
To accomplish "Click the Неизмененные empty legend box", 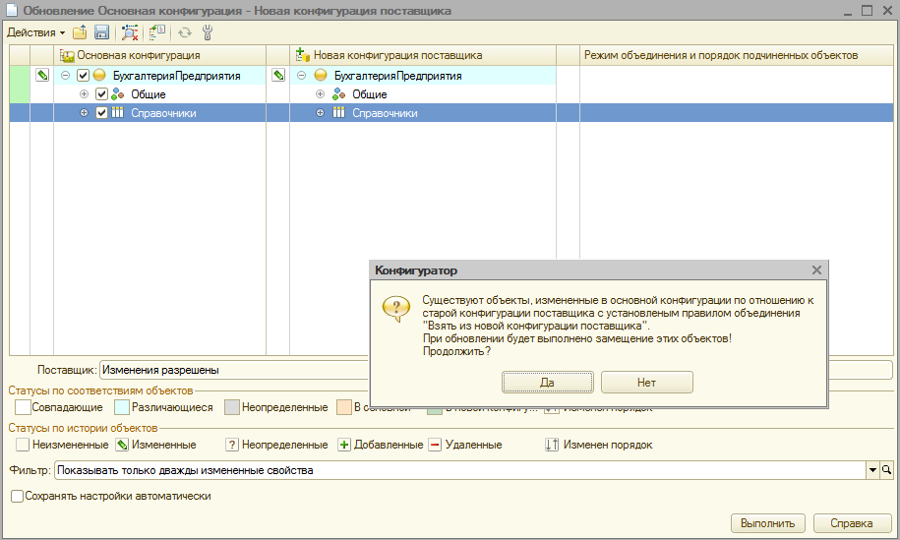I will [x=23, y=445].
